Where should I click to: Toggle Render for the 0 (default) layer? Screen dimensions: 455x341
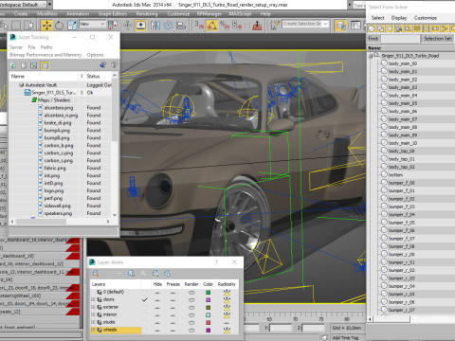[191, 292]
